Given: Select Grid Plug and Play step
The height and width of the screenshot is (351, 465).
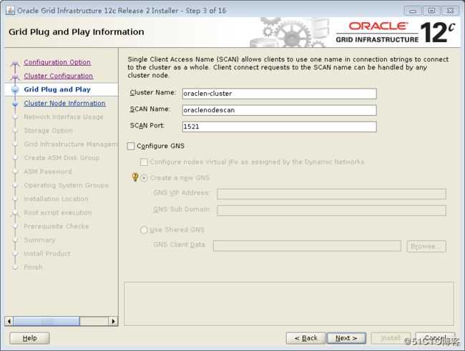Looking at the screenshot, I should pos(57,89).
